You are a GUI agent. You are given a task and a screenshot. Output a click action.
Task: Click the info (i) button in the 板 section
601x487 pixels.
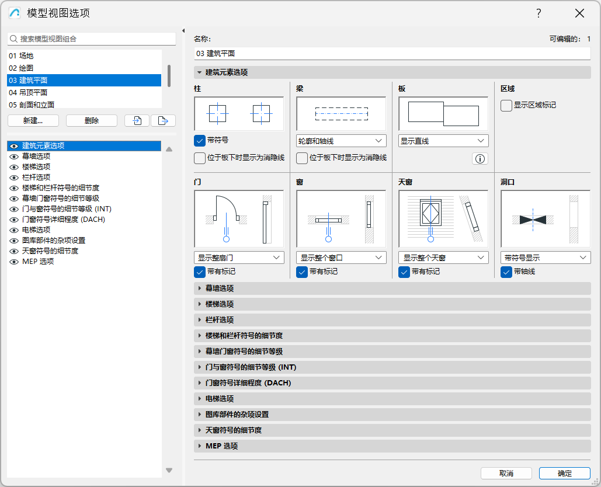point(480,158)
